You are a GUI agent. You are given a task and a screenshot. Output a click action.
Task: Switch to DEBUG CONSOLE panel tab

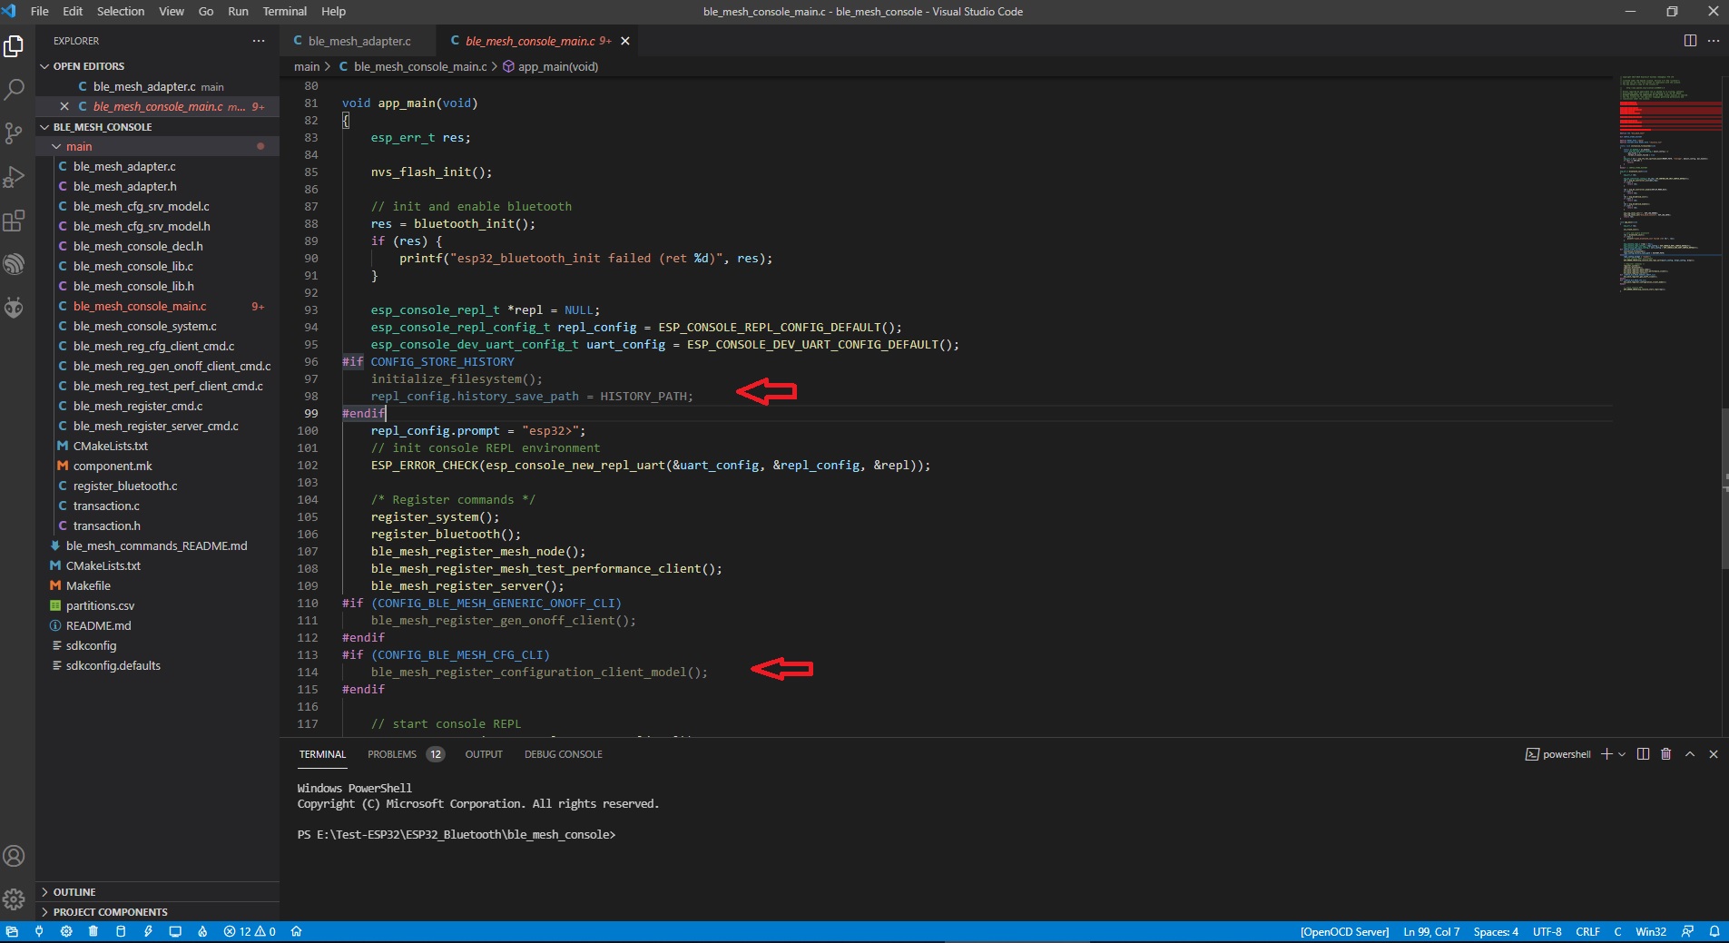point(564,754)
